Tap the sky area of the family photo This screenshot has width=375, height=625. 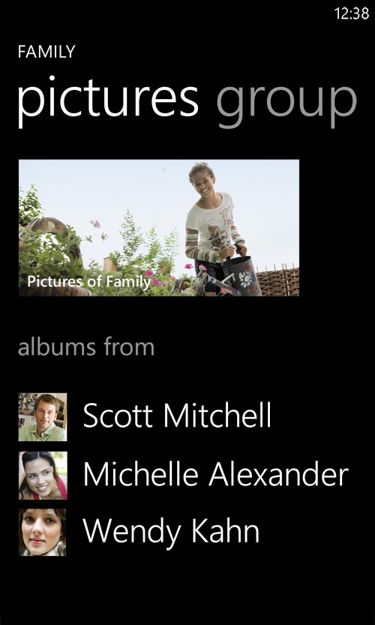pyautogui.click(x=119, y=188)
